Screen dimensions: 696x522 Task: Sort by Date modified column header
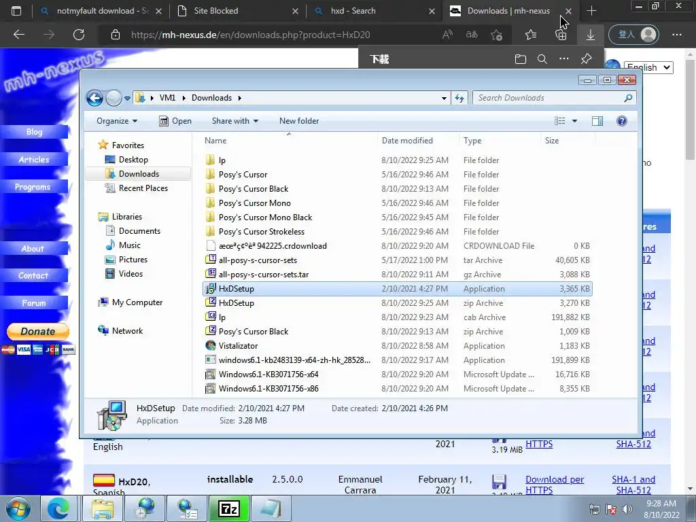(407, 141)
